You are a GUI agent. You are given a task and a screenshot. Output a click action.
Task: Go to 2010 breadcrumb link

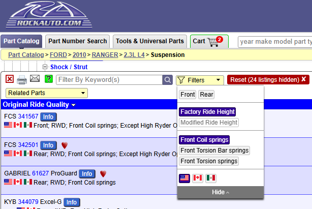79,55
